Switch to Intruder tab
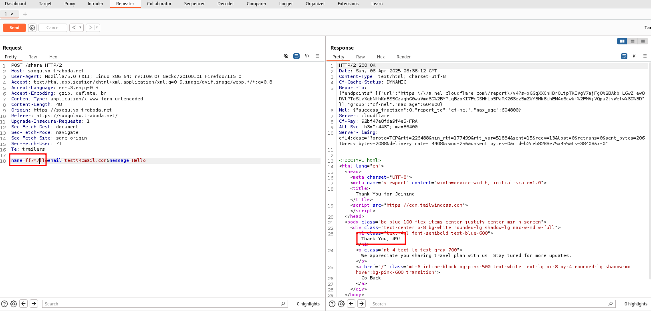Screen dimensions: 651x311 (x=95, y=4)
